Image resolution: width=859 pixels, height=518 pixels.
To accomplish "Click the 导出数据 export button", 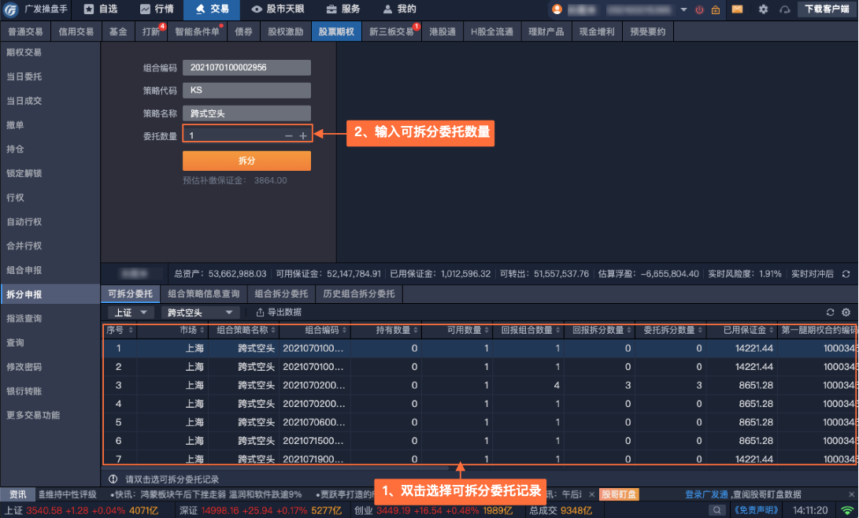I will pyautogui.click(x=279, y=312).
